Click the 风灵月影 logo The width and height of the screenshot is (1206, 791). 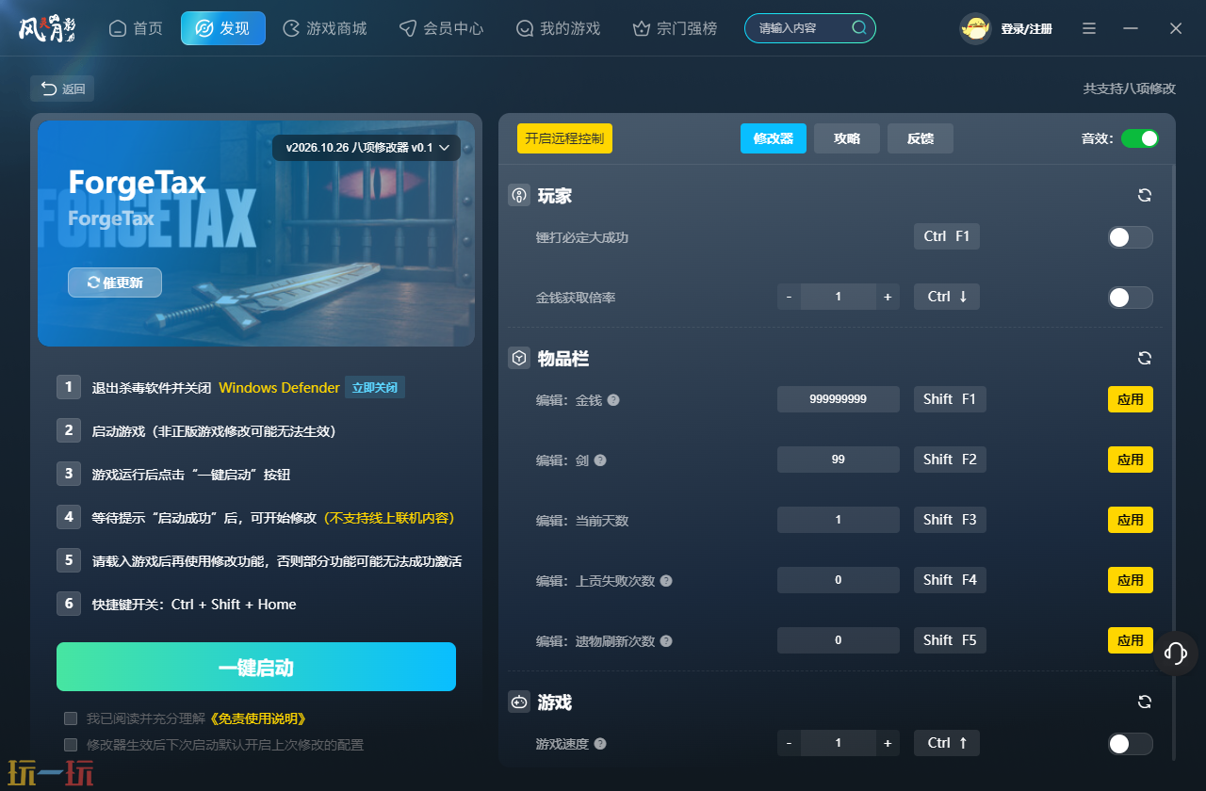point(47,28)
